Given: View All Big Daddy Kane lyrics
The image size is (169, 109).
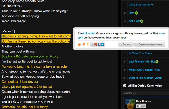Looking at the screenshot, I should pos(145,86).
